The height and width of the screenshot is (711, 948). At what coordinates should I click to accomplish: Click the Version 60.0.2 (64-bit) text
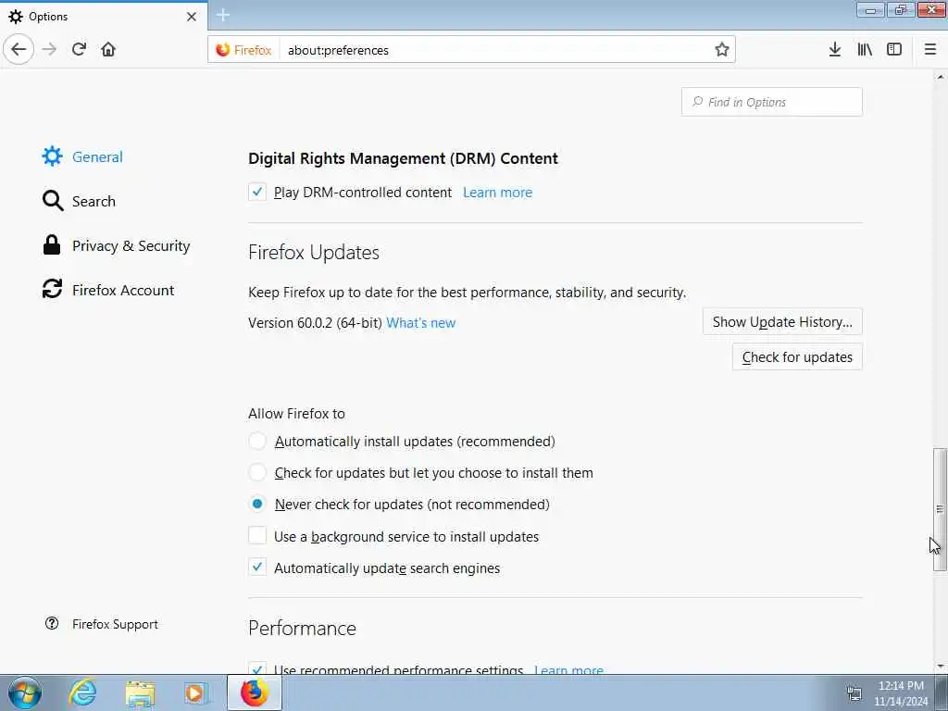315,323
